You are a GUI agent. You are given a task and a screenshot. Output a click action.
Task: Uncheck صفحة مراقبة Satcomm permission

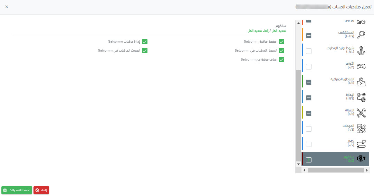(x=281, y=41)
